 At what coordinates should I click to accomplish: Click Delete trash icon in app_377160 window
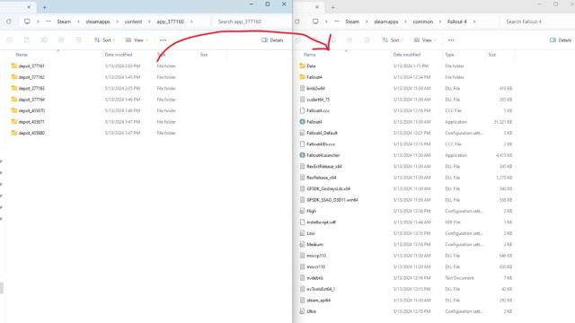coord(78,39)
